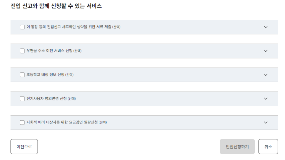Click the 민원신청하기 submit button
The height and width of the screenshot is (160, 285).
pyautogui.click(x=237, y=146)
